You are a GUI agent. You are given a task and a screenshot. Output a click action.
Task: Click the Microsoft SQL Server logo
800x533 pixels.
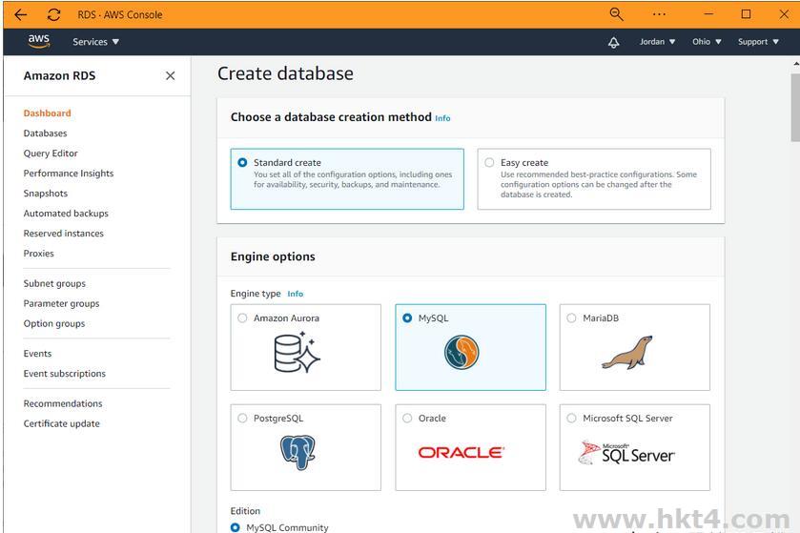click(x=626, y=452)
